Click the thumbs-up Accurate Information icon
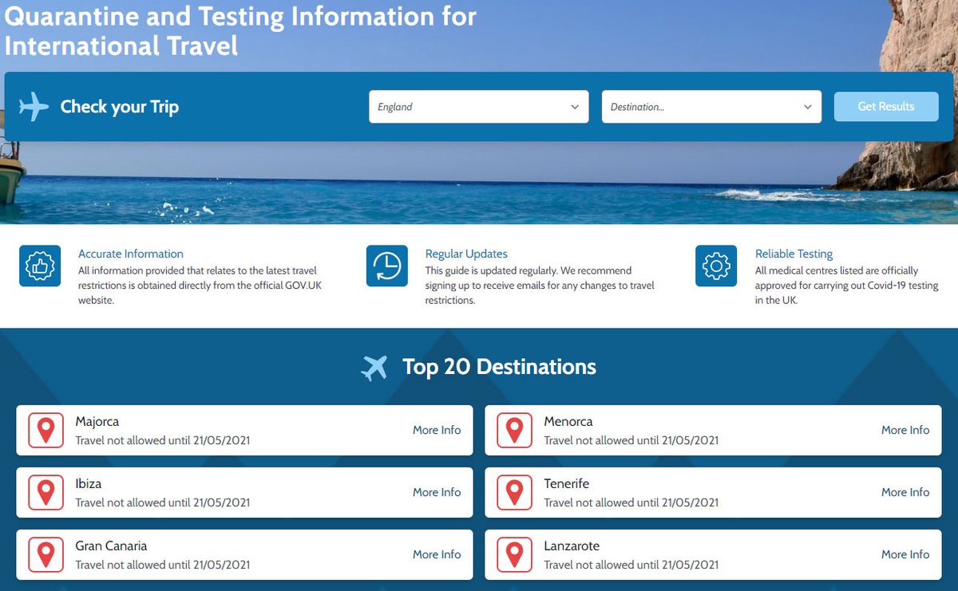 click(40, 266)
